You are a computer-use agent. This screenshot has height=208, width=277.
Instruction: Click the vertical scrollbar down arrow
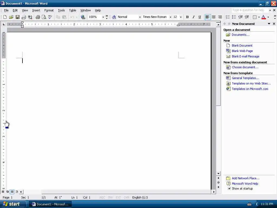[x=218, y=174]
